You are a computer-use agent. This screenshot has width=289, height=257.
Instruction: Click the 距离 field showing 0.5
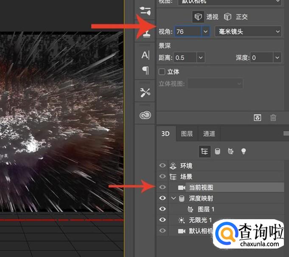pyautogui.click(x=185, y=58)
